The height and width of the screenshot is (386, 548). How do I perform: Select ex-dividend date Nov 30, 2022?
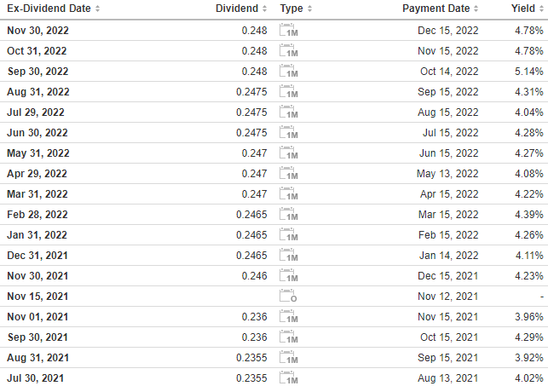[x=37, y=31]
